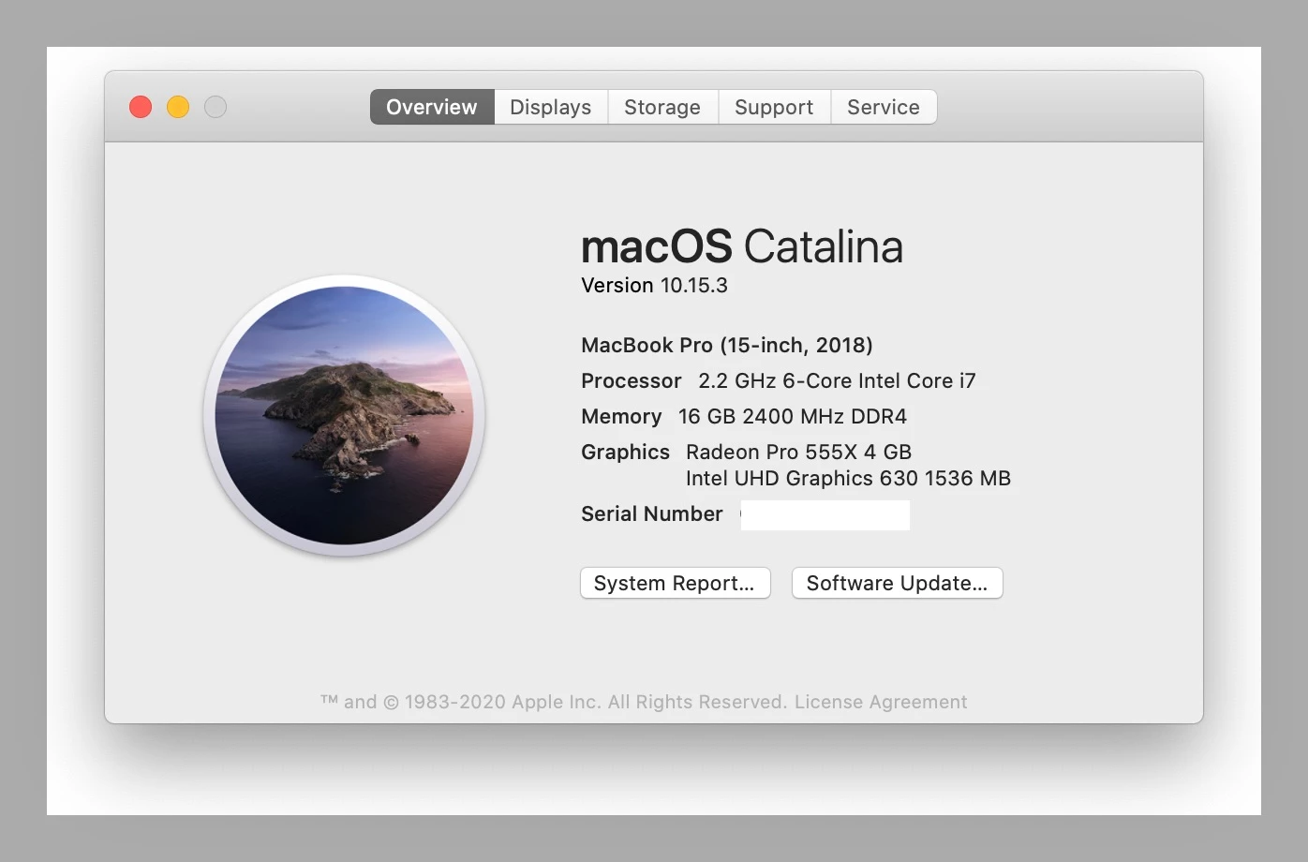The height and width of the screenshot is (862, 1308).
Task: Open the Support tab
Action: click(774, 107)
